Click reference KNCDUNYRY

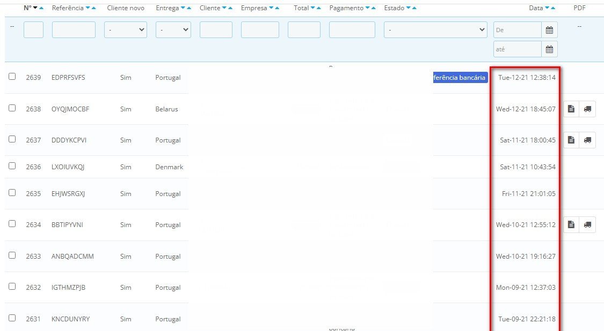(x=70, y=319)
